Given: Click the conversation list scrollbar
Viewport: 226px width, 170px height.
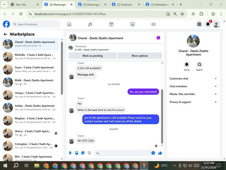Looking at the screenshot, I should pos(62,68).
